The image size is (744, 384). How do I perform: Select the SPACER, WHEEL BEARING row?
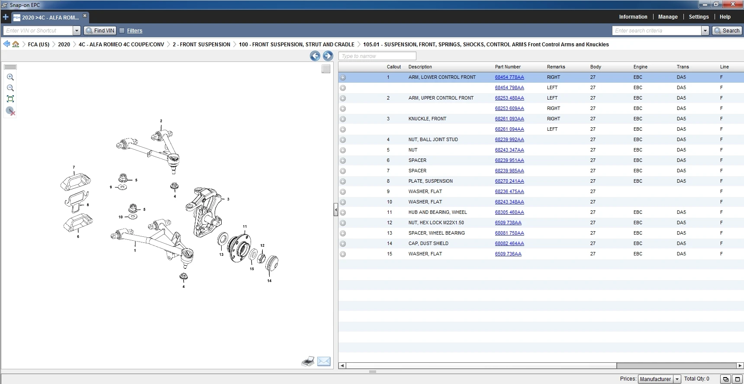click(541, 233)
